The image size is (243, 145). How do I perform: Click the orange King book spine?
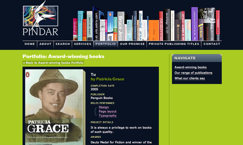tap(154, 31)
